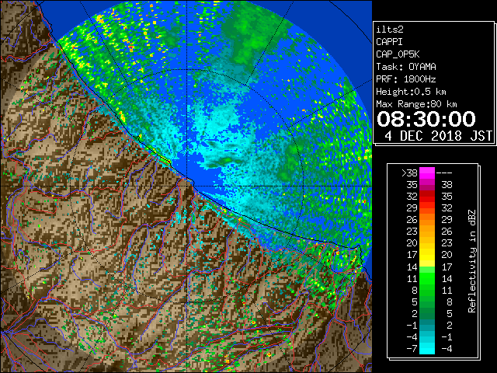
Task: Click the 'PRF: 1800Hz' line
Action: (x=406, y=79)
